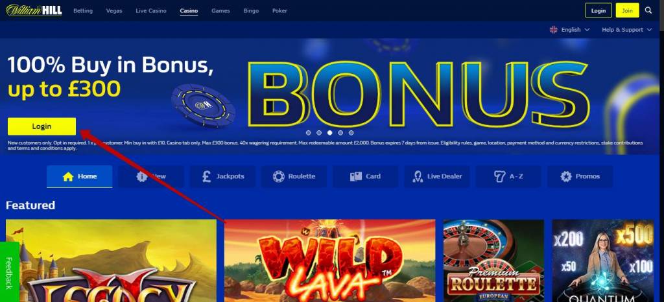
Task: Click the William Hill logo
Action: coord(34,10)
